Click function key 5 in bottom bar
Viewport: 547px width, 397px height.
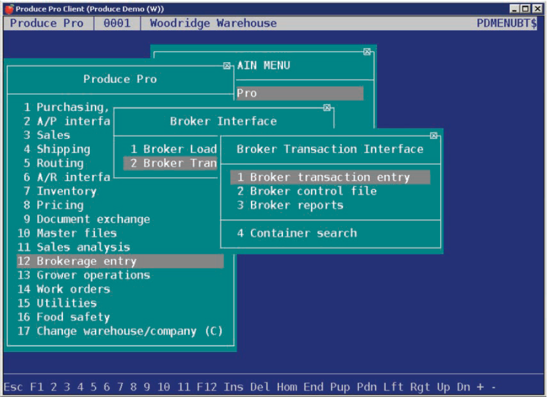click(x=94, y=387)
